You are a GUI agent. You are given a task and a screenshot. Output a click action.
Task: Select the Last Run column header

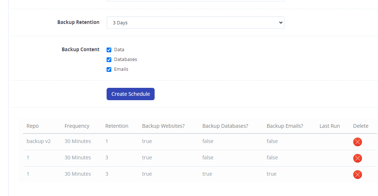(330, 126)
